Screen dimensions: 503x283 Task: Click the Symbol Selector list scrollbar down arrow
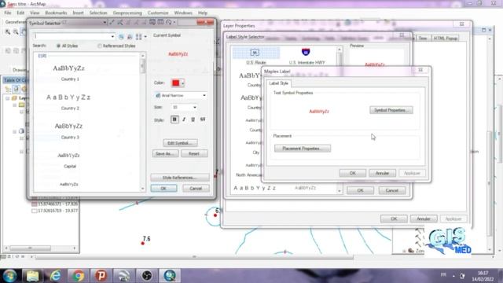[143, 189]
